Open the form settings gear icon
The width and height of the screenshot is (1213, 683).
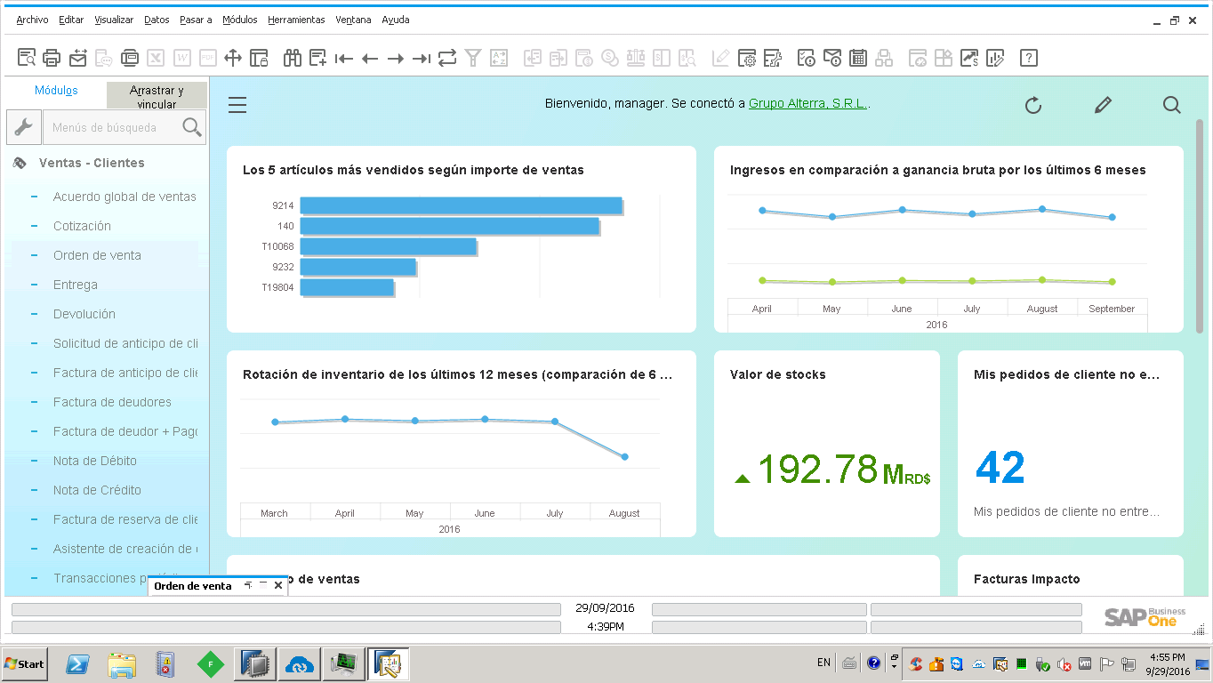(747, 58)
